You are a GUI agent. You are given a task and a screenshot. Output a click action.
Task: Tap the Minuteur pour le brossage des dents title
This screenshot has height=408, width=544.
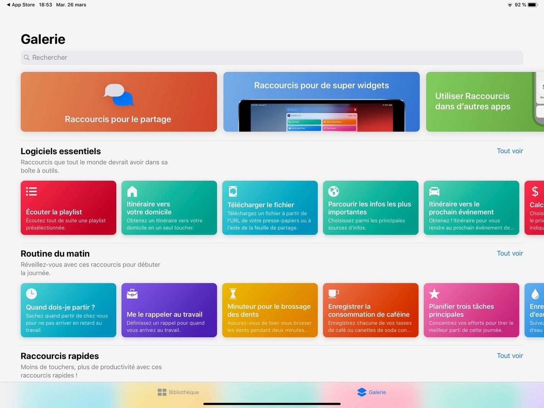pos(269,311)
